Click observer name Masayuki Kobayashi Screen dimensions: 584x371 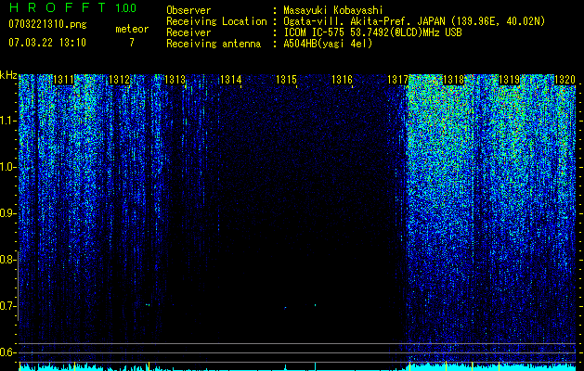333,10
